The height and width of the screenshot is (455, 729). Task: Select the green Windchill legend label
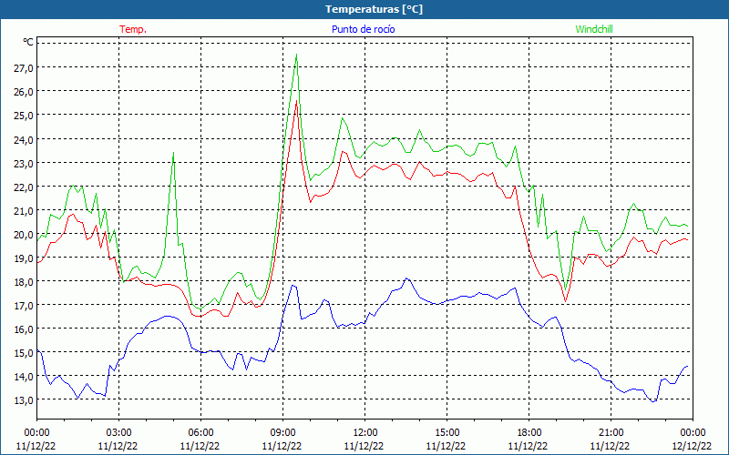594,29
